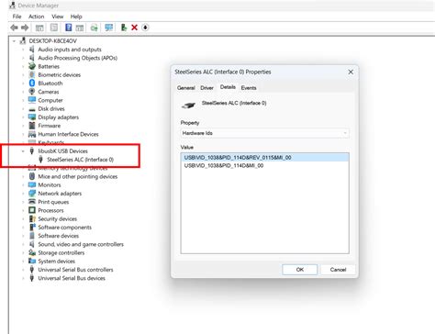The height and width of the screenshot is (334, 435).
Task: Select Monitors tree item
Action: point(50,184)
